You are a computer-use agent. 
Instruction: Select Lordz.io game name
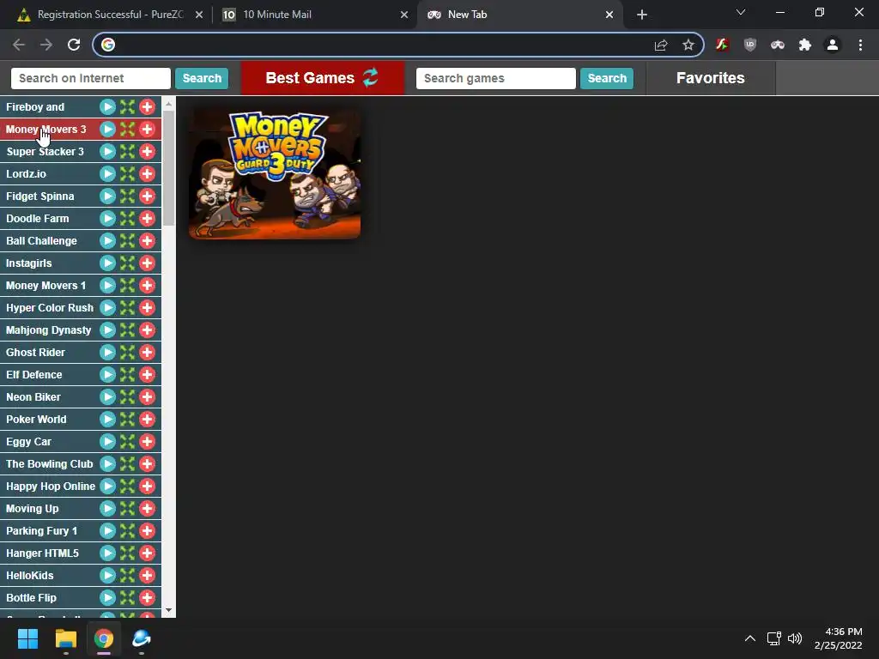(27, 173)
